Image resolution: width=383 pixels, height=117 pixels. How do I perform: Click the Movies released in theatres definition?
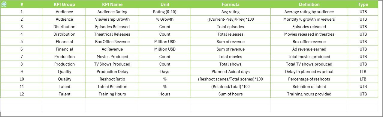coord(309,34)
